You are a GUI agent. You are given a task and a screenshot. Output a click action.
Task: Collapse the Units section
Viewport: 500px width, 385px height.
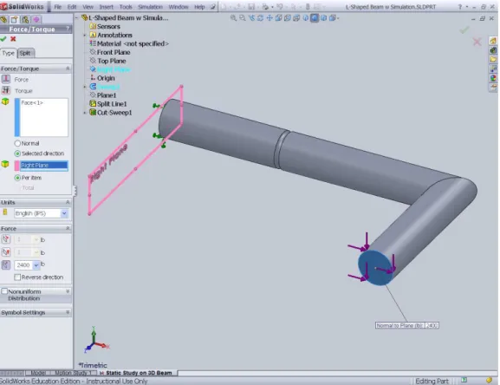pos(68,202)
